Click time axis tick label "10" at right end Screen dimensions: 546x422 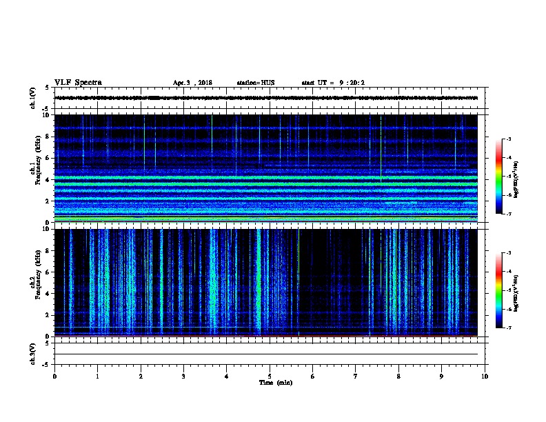pyautogui.click(x=485, y=376)
